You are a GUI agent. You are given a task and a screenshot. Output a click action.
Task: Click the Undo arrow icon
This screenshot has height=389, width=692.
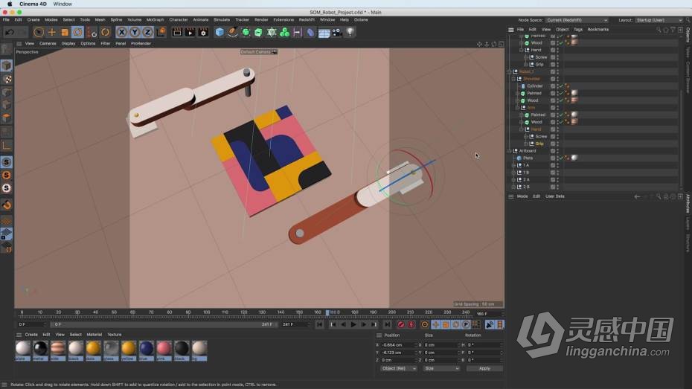9,32
